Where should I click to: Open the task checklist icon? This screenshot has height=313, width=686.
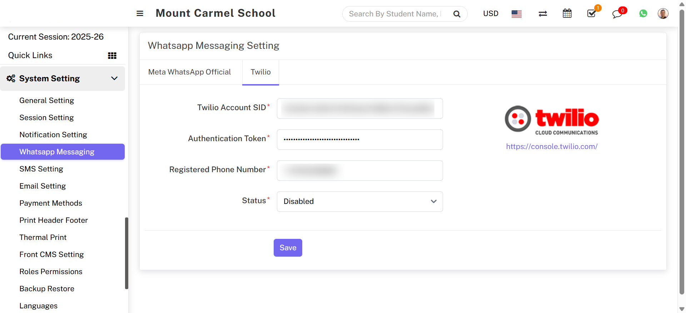click(592, 14)
